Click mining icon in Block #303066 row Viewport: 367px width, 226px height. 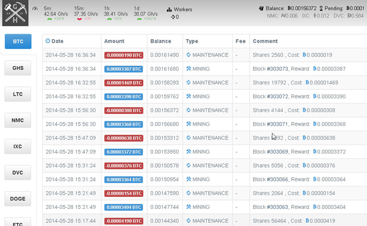[x=189, y=179]
